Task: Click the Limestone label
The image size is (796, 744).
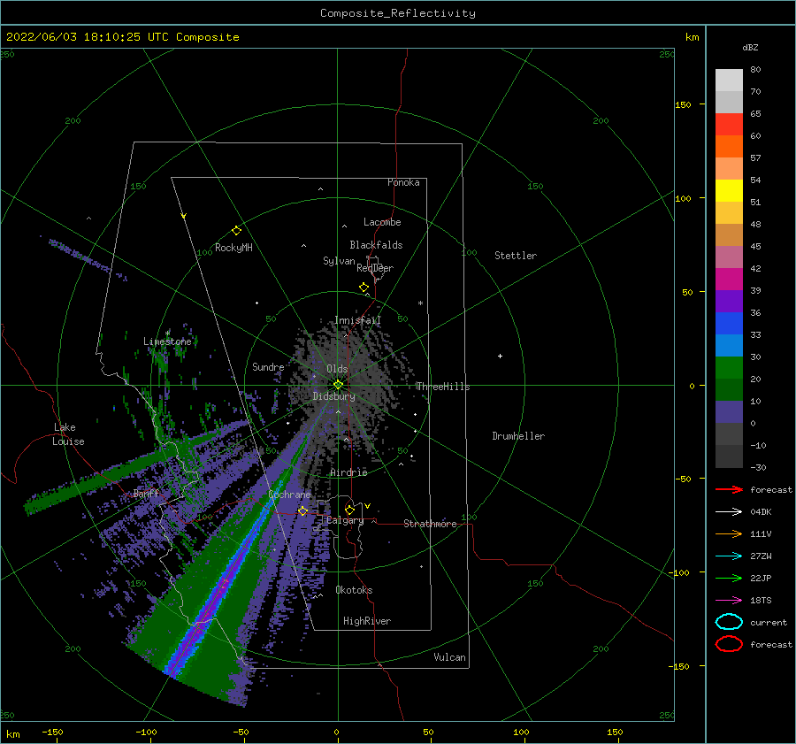Action: 167,341
